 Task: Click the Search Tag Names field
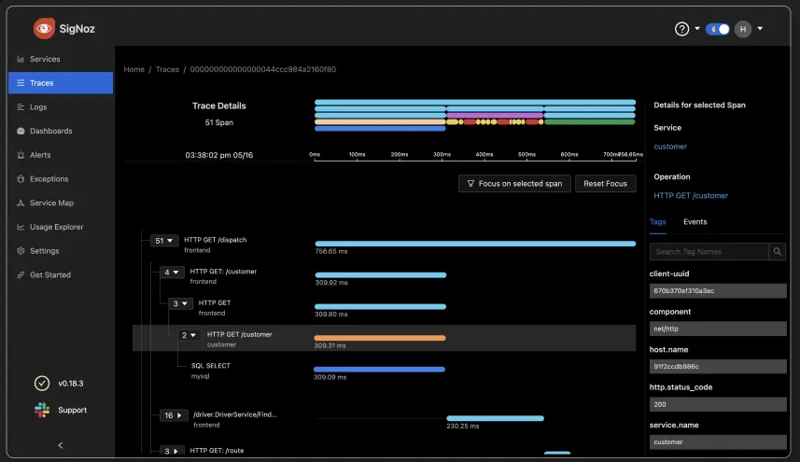pos(709,251)
